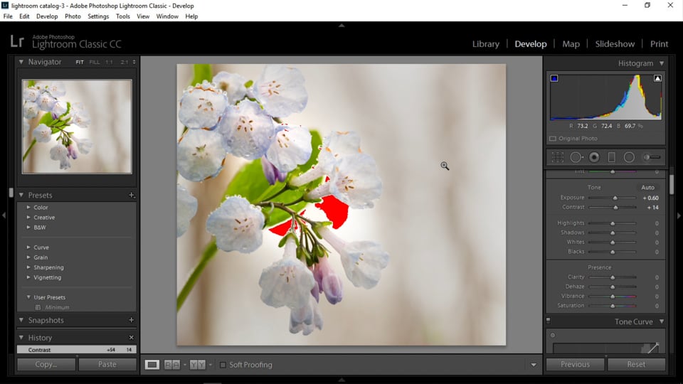This screenshot has width=683, height=384.
Task: Collapse the Navigator panel
Action: tap(21, 62)
